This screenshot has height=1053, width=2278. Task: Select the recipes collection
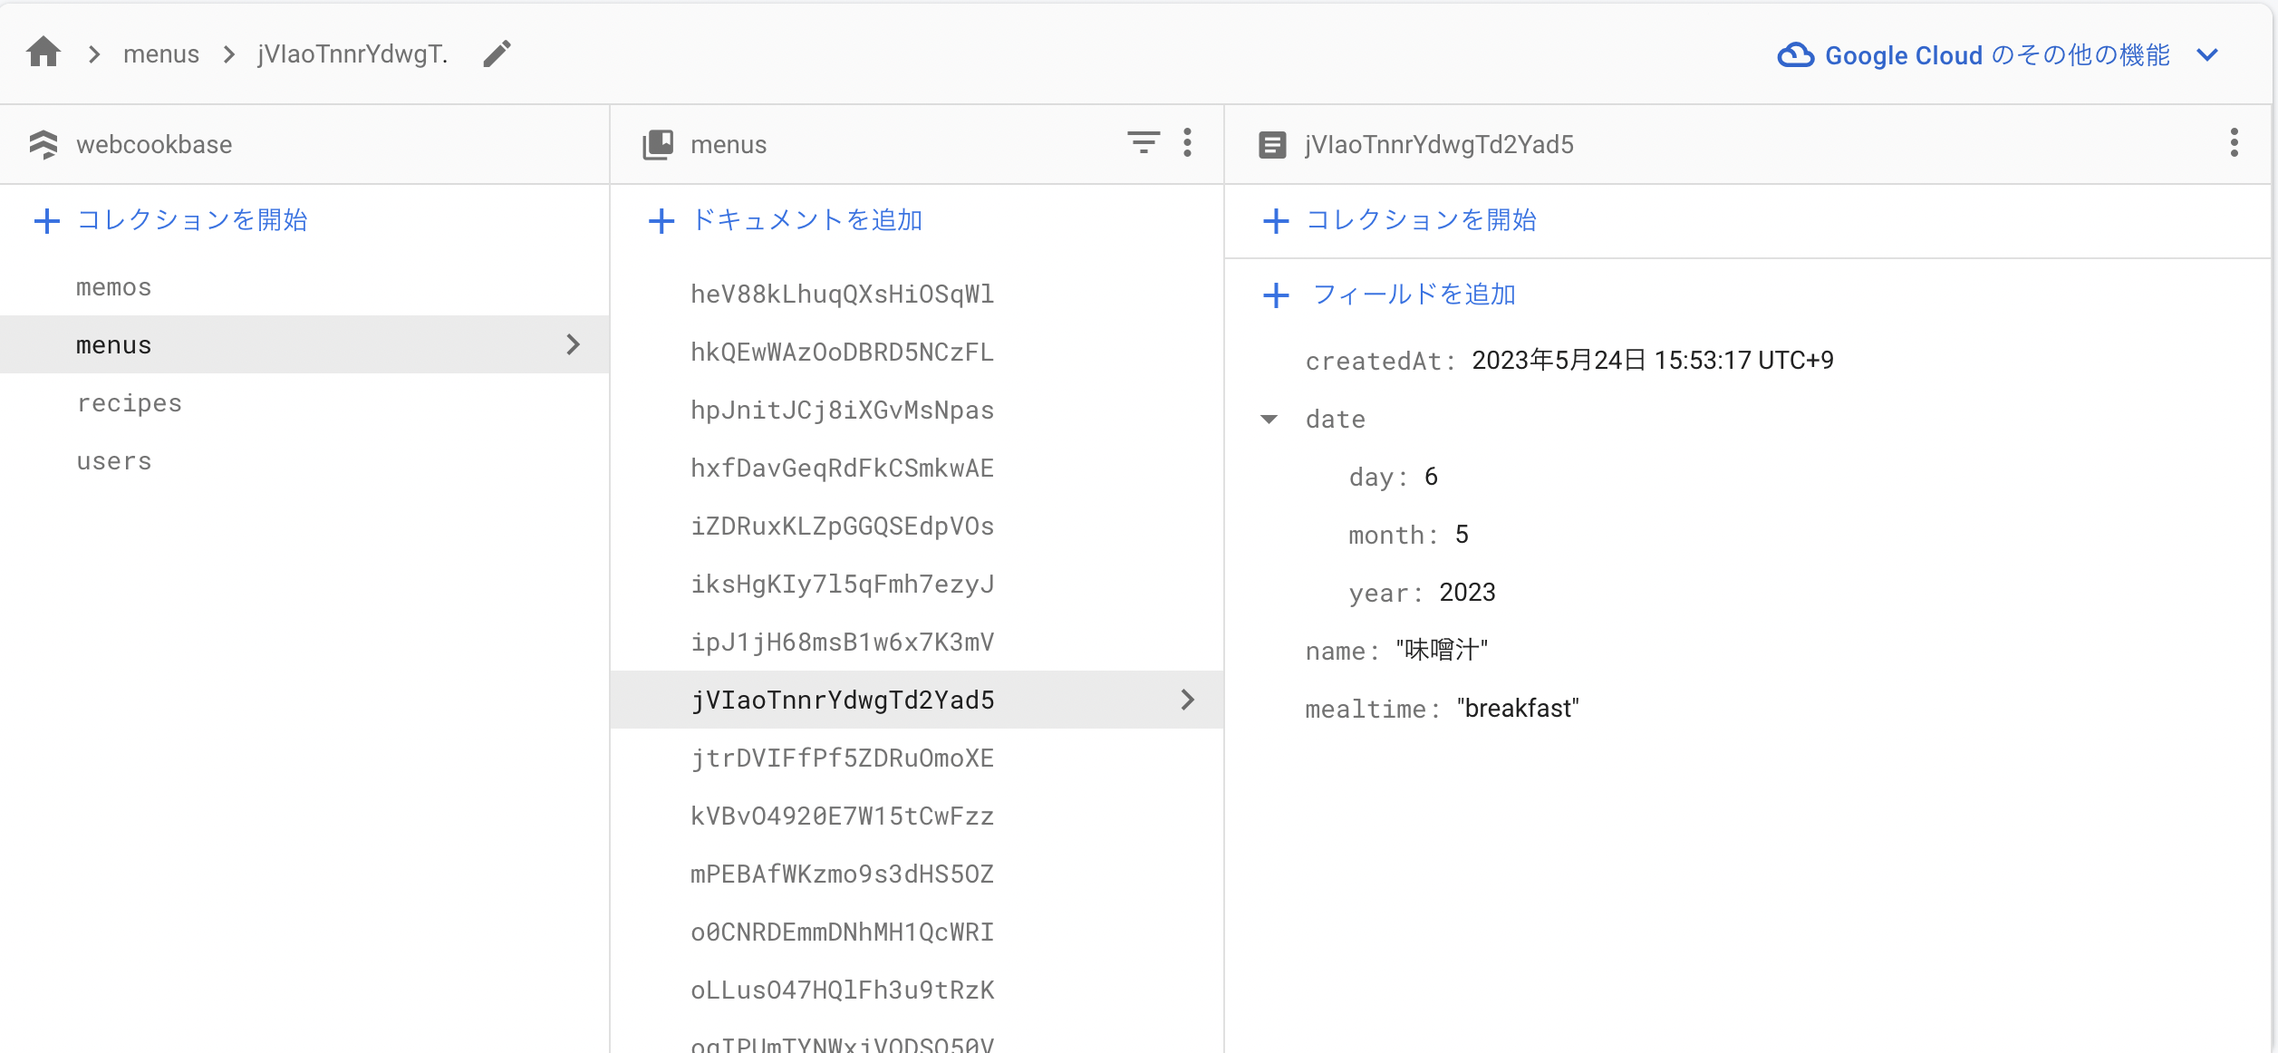coord(130,402)
